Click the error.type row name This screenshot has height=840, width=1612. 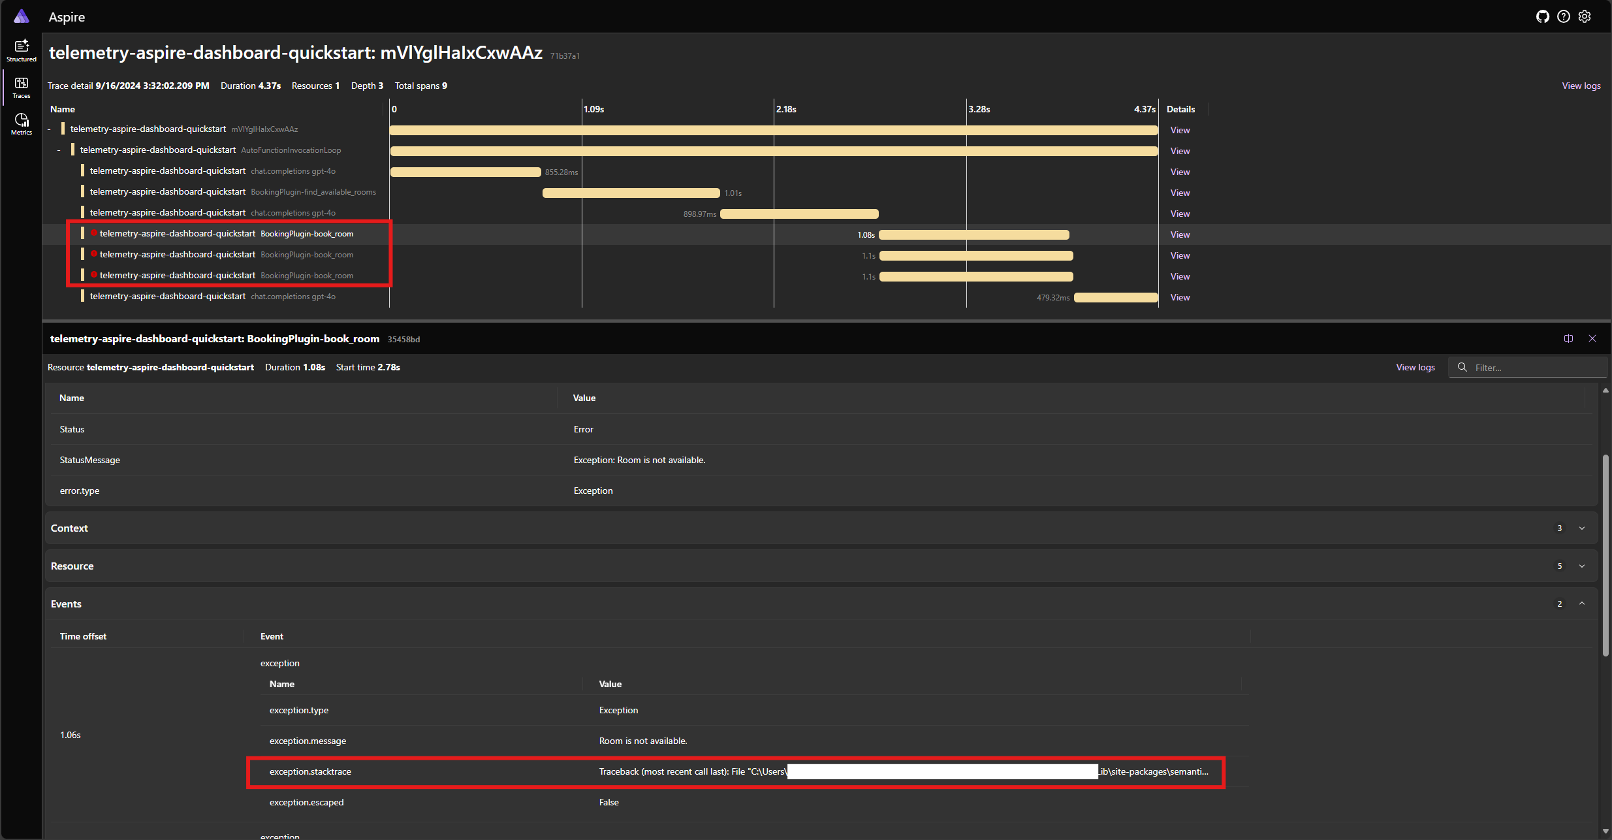pyautogui.click(x=80, y=491)
